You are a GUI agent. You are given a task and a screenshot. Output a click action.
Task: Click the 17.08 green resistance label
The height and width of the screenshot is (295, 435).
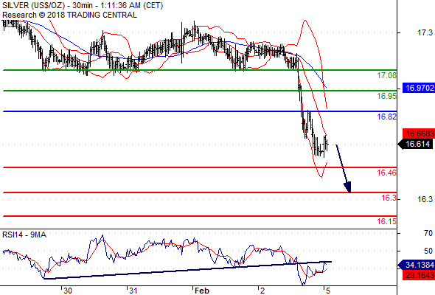coord(386,75)
